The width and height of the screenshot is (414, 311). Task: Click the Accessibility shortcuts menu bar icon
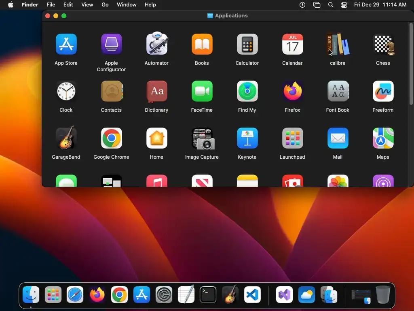click(302, 5)
